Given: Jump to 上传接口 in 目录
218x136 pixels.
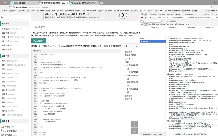Looking at the screenshot, I should (x=128, y=58).
